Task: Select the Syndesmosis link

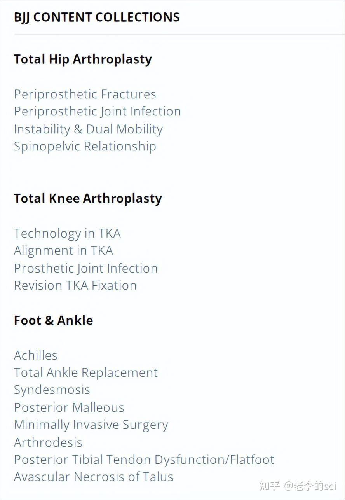Action: pyautogui.click(x=52, y=390)
